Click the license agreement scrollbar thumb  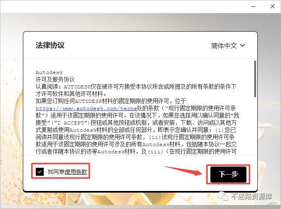255,79
